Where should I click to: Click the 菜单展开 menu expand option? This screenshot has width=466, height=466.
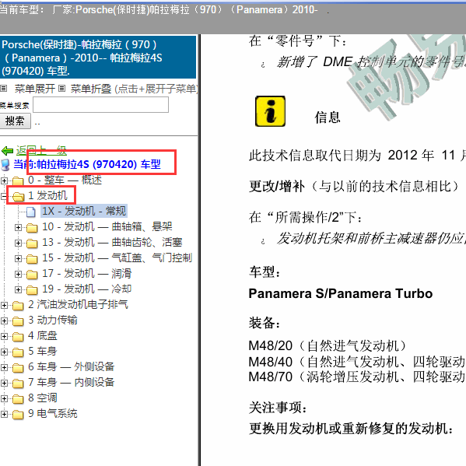pyautogui.click(x=34, y=89)
